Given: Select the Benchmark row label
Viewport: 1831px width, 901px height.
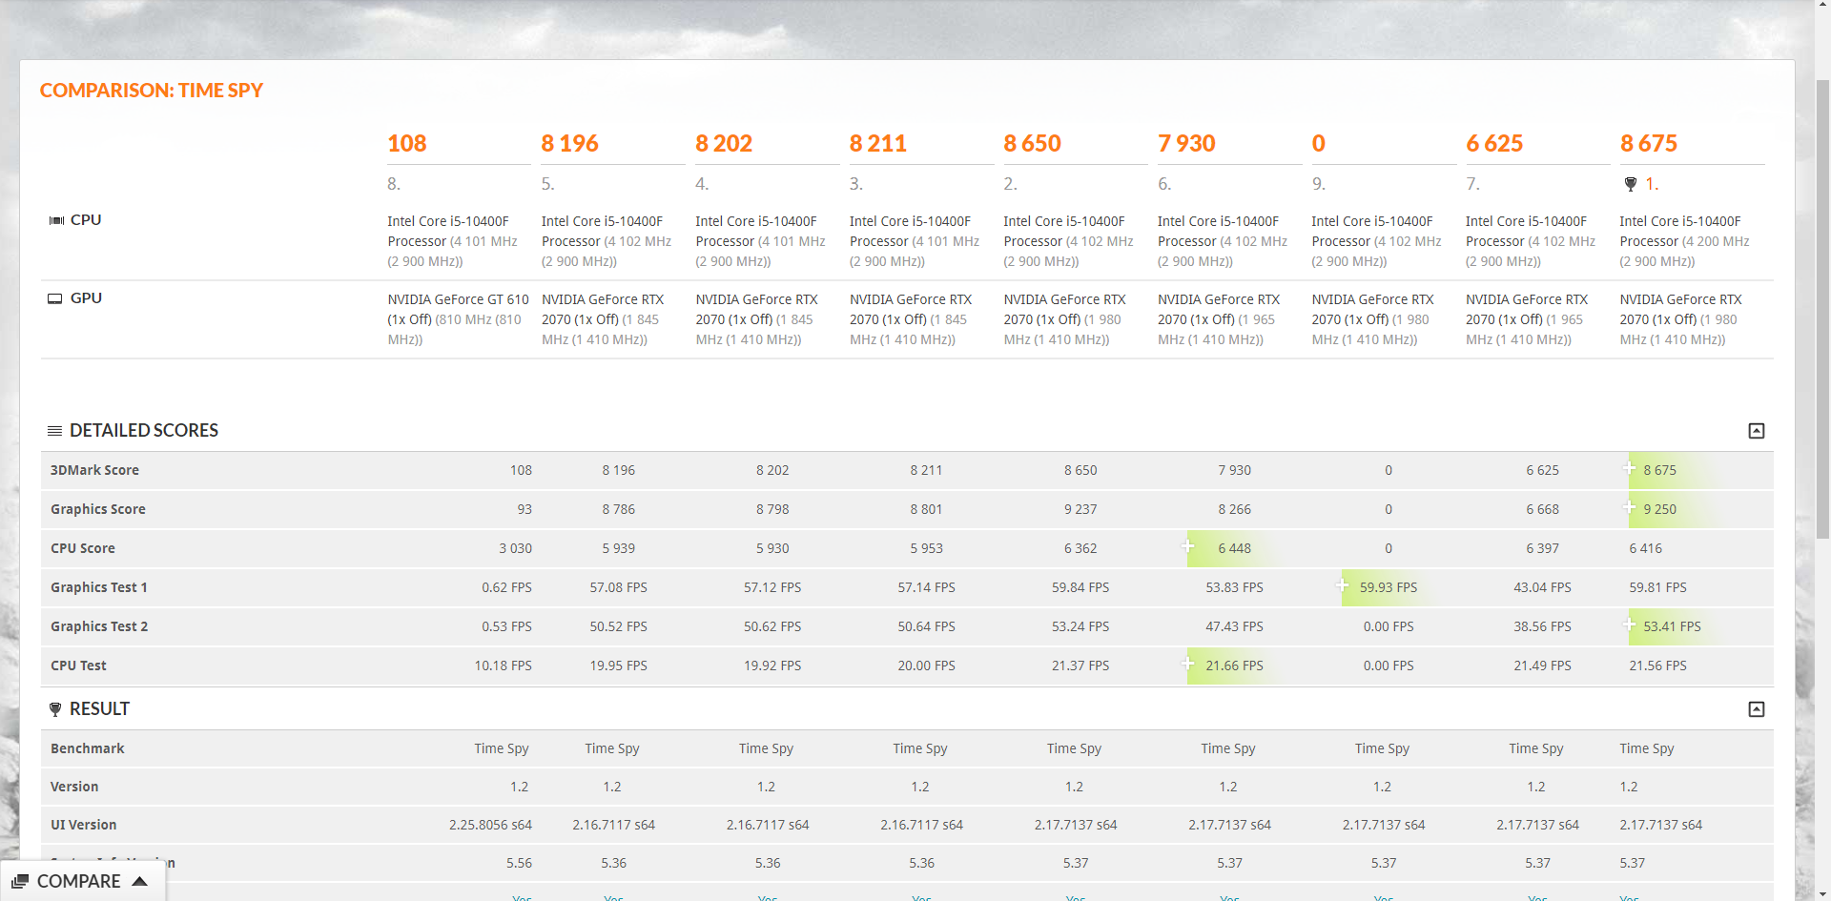Looking at the screenshot, I should pos(88,748).
